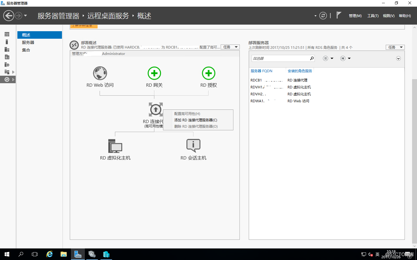Image resolution: width=417 pixels, height=260 pixels.
Task: Open the 视图(V) menu
Action: coord(389,16)
